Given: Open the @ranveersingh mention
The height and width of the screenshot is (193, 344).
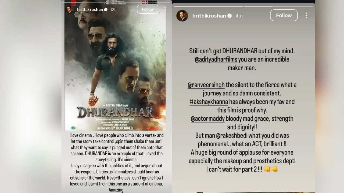Looking at the screenshot, I should coord(206,85).
